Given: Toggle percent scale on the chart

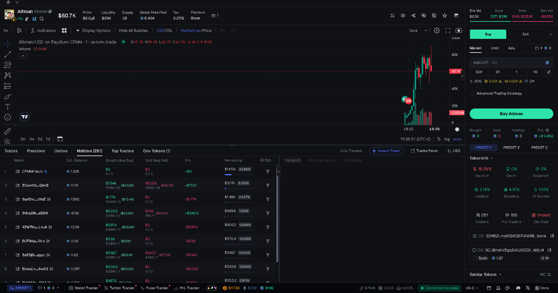Looking at the screenshot, I should (x=438, y=139).
